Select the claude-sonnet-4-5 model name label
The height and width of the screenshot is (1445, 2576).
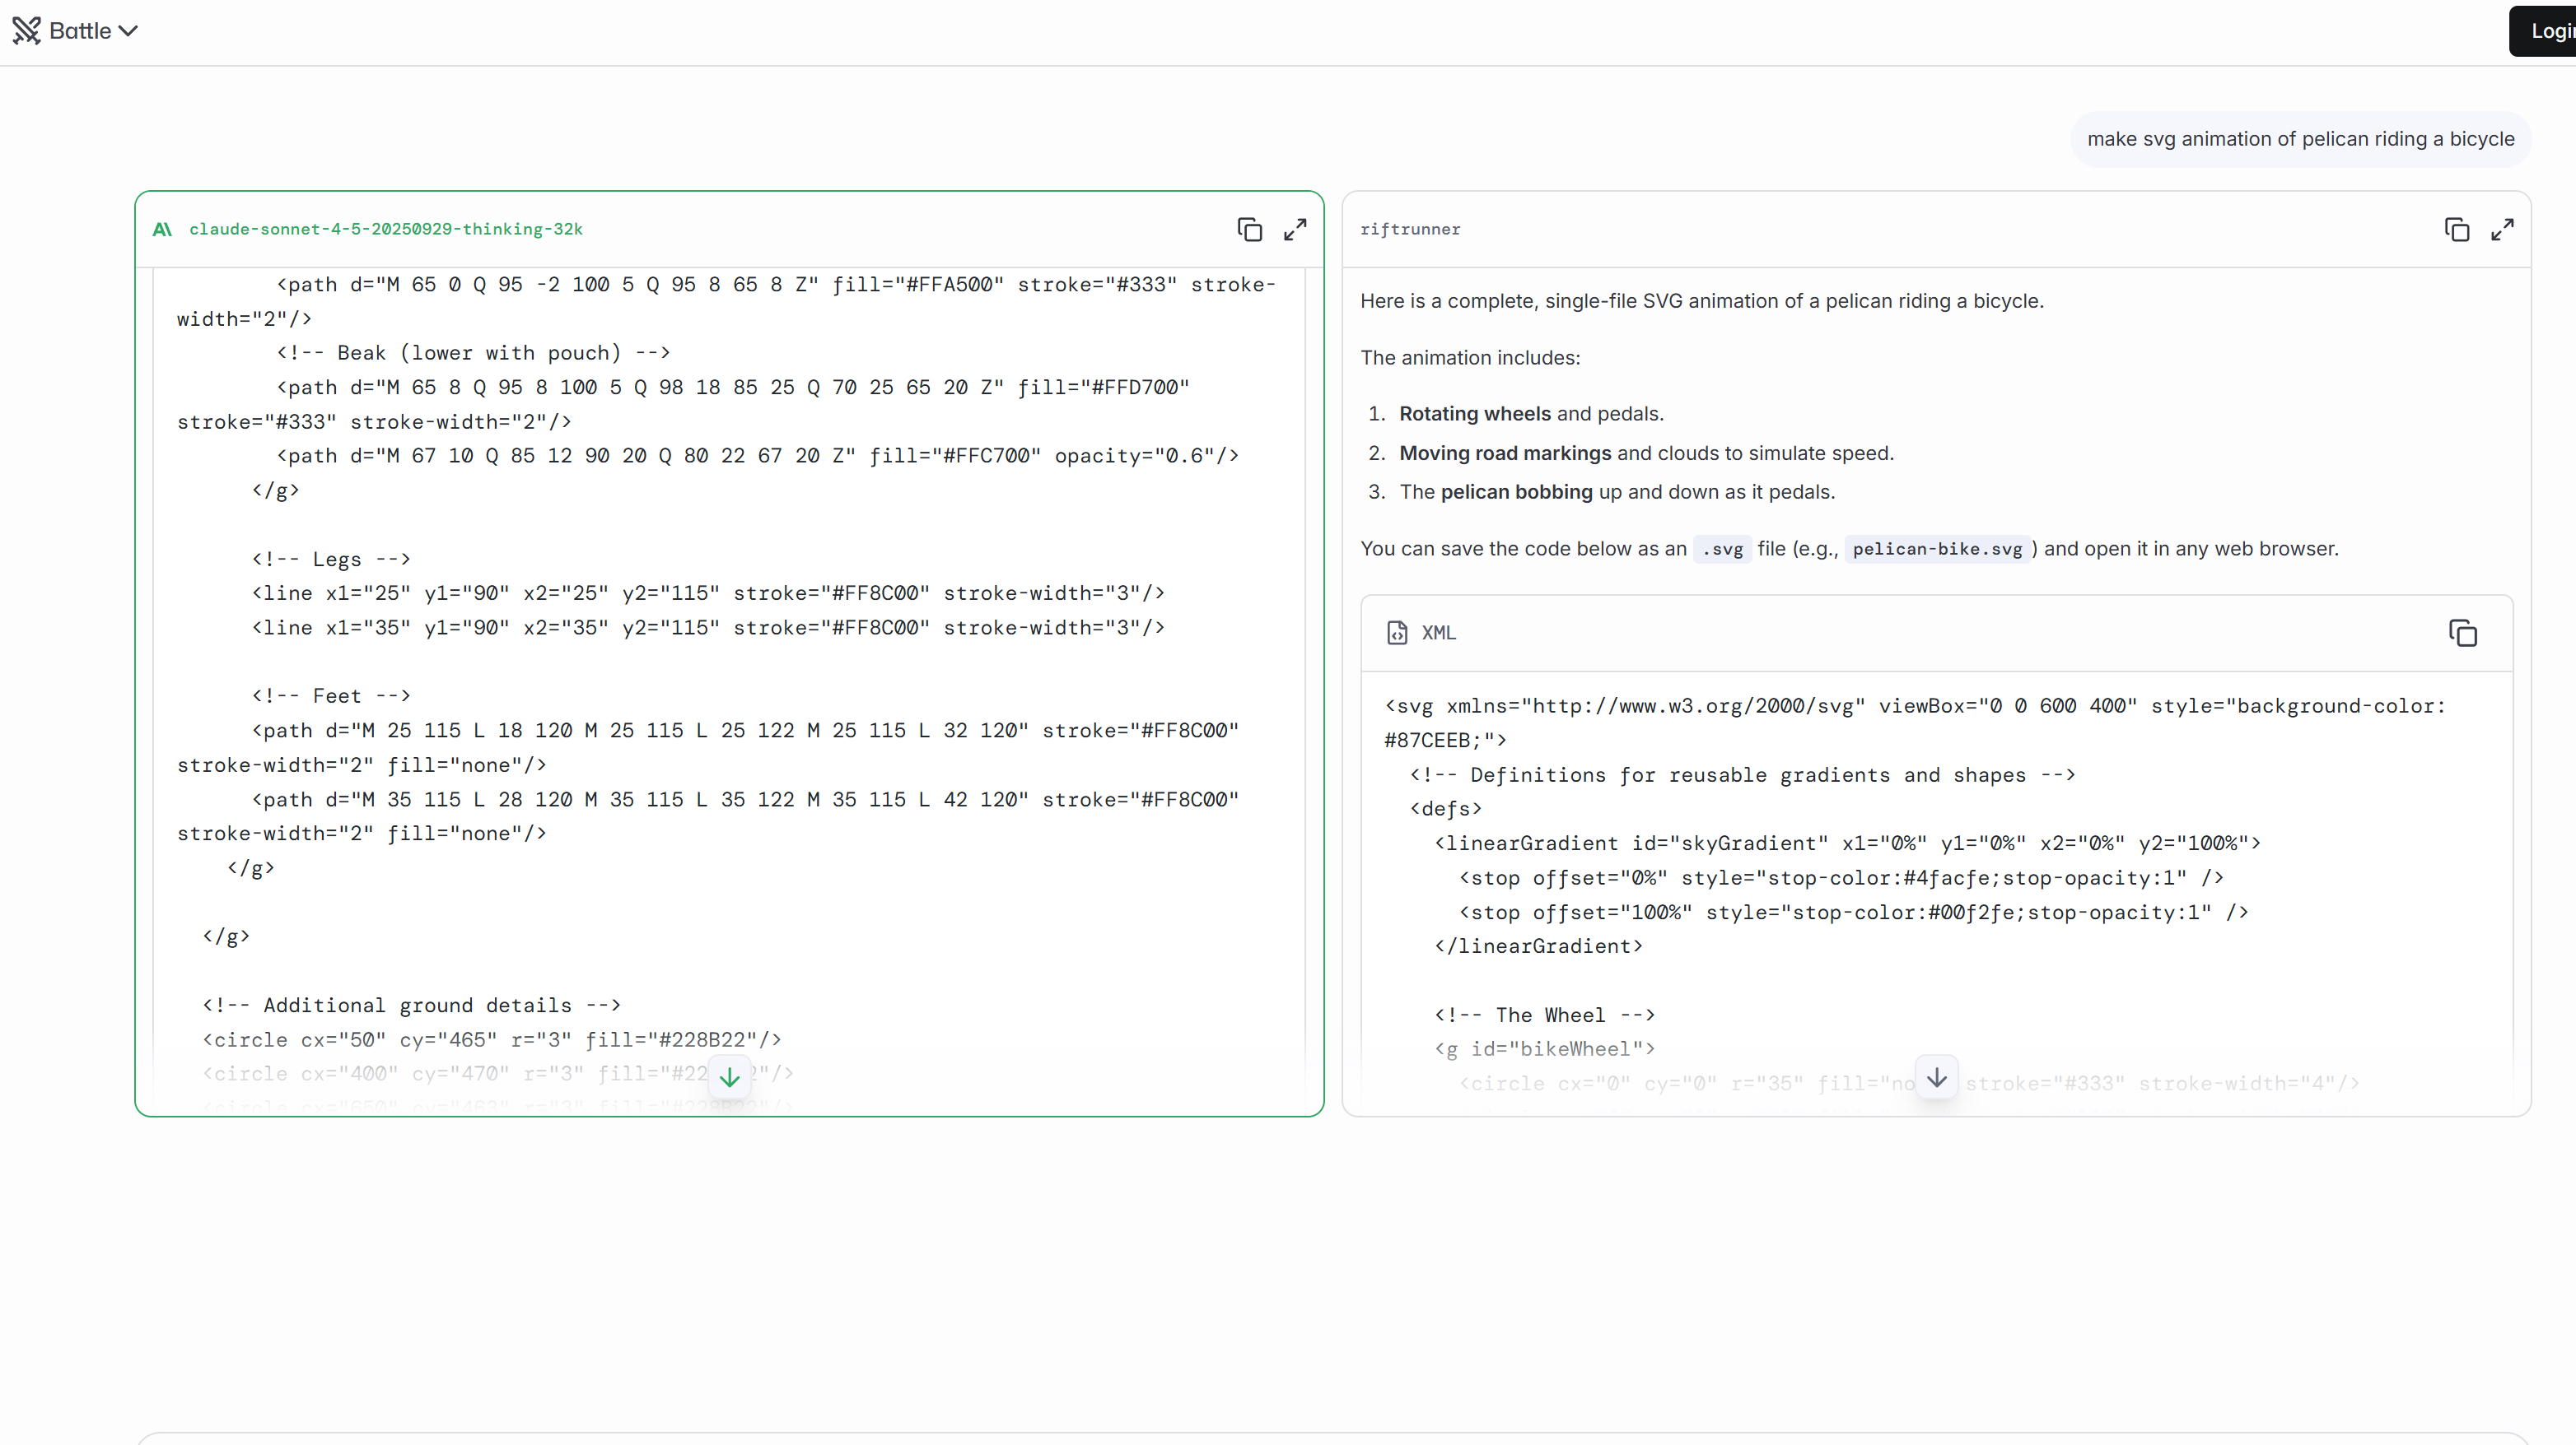(386, 230)
